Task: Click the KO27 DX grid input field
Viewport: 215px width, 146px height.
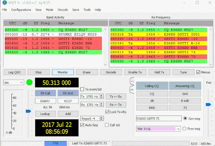Action: click(x=68, y=101)
